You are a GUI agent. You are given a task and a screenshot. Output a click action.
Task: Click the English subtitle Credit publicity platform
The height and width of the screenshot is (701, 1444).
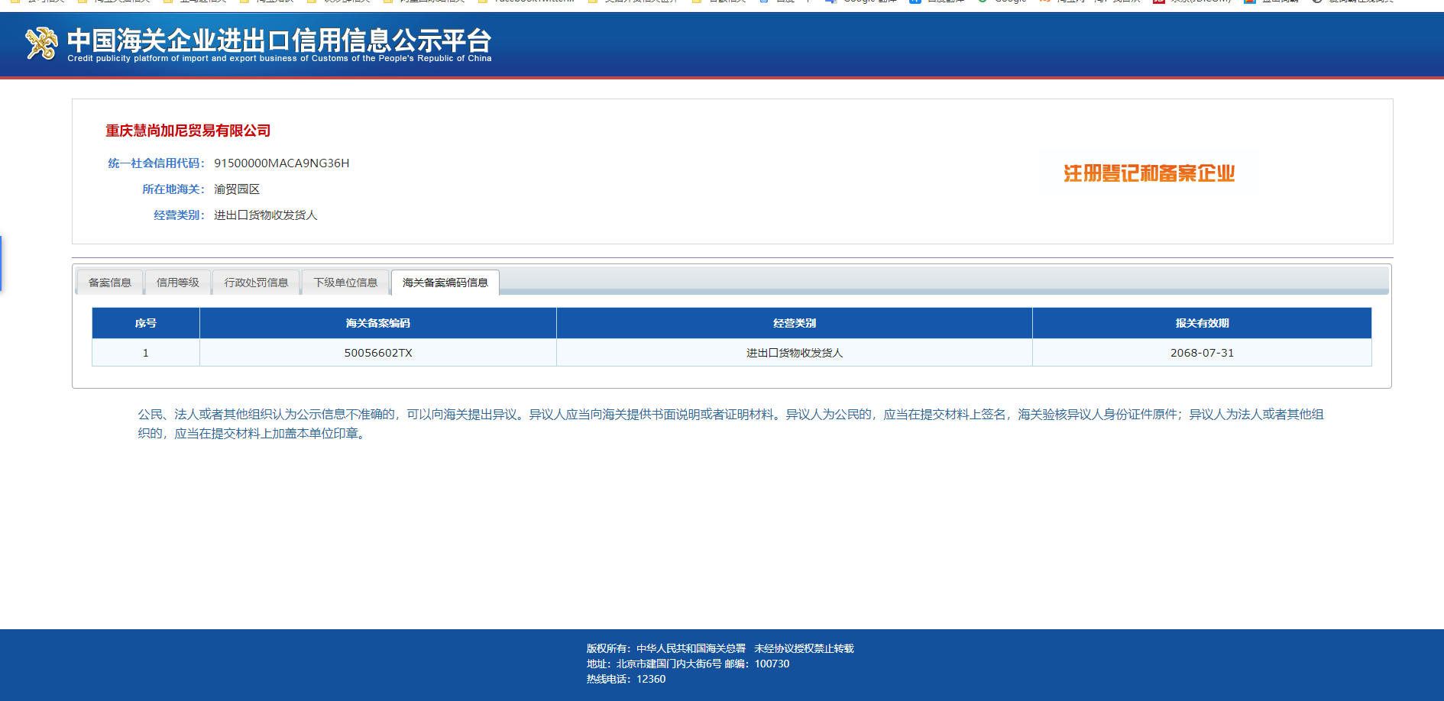click(x=280, y=58)
